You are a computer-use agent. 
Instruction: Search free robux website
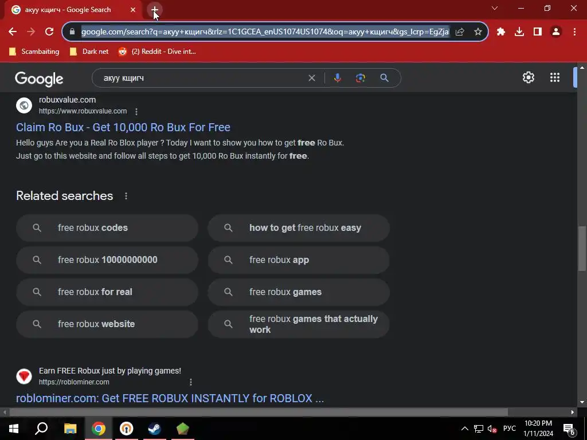[x=107, y=324]
